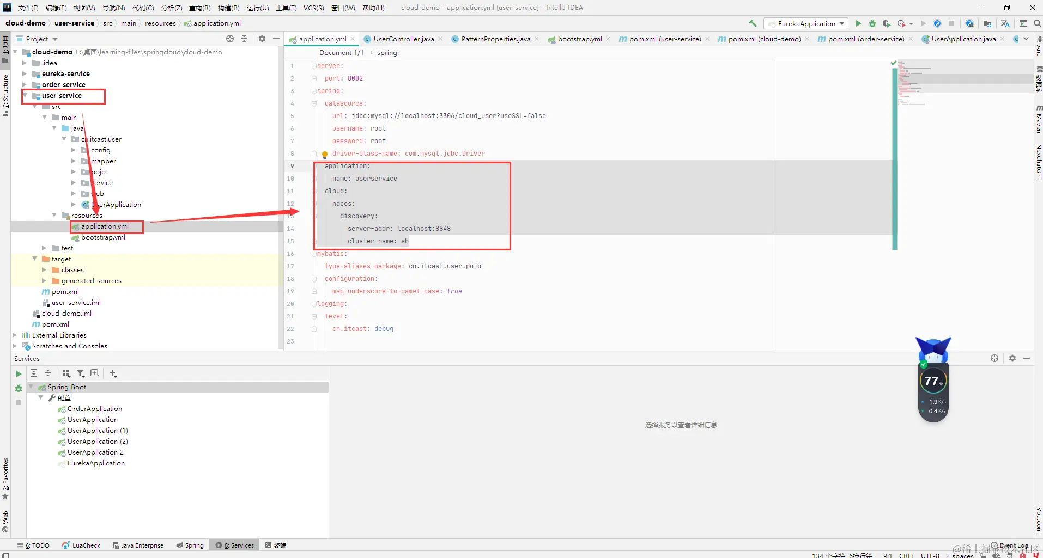1043x558 pixels.
Task: Select EurekaApplication in Services list
Action: 96,463
